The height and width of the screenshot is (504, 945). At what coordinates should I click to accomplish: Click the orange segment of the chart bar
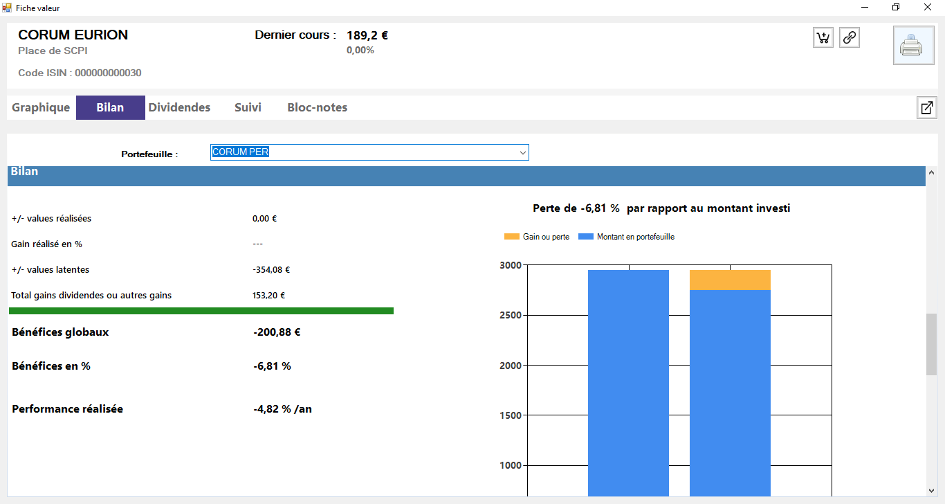pyautogui.click(x=730, y=280)
